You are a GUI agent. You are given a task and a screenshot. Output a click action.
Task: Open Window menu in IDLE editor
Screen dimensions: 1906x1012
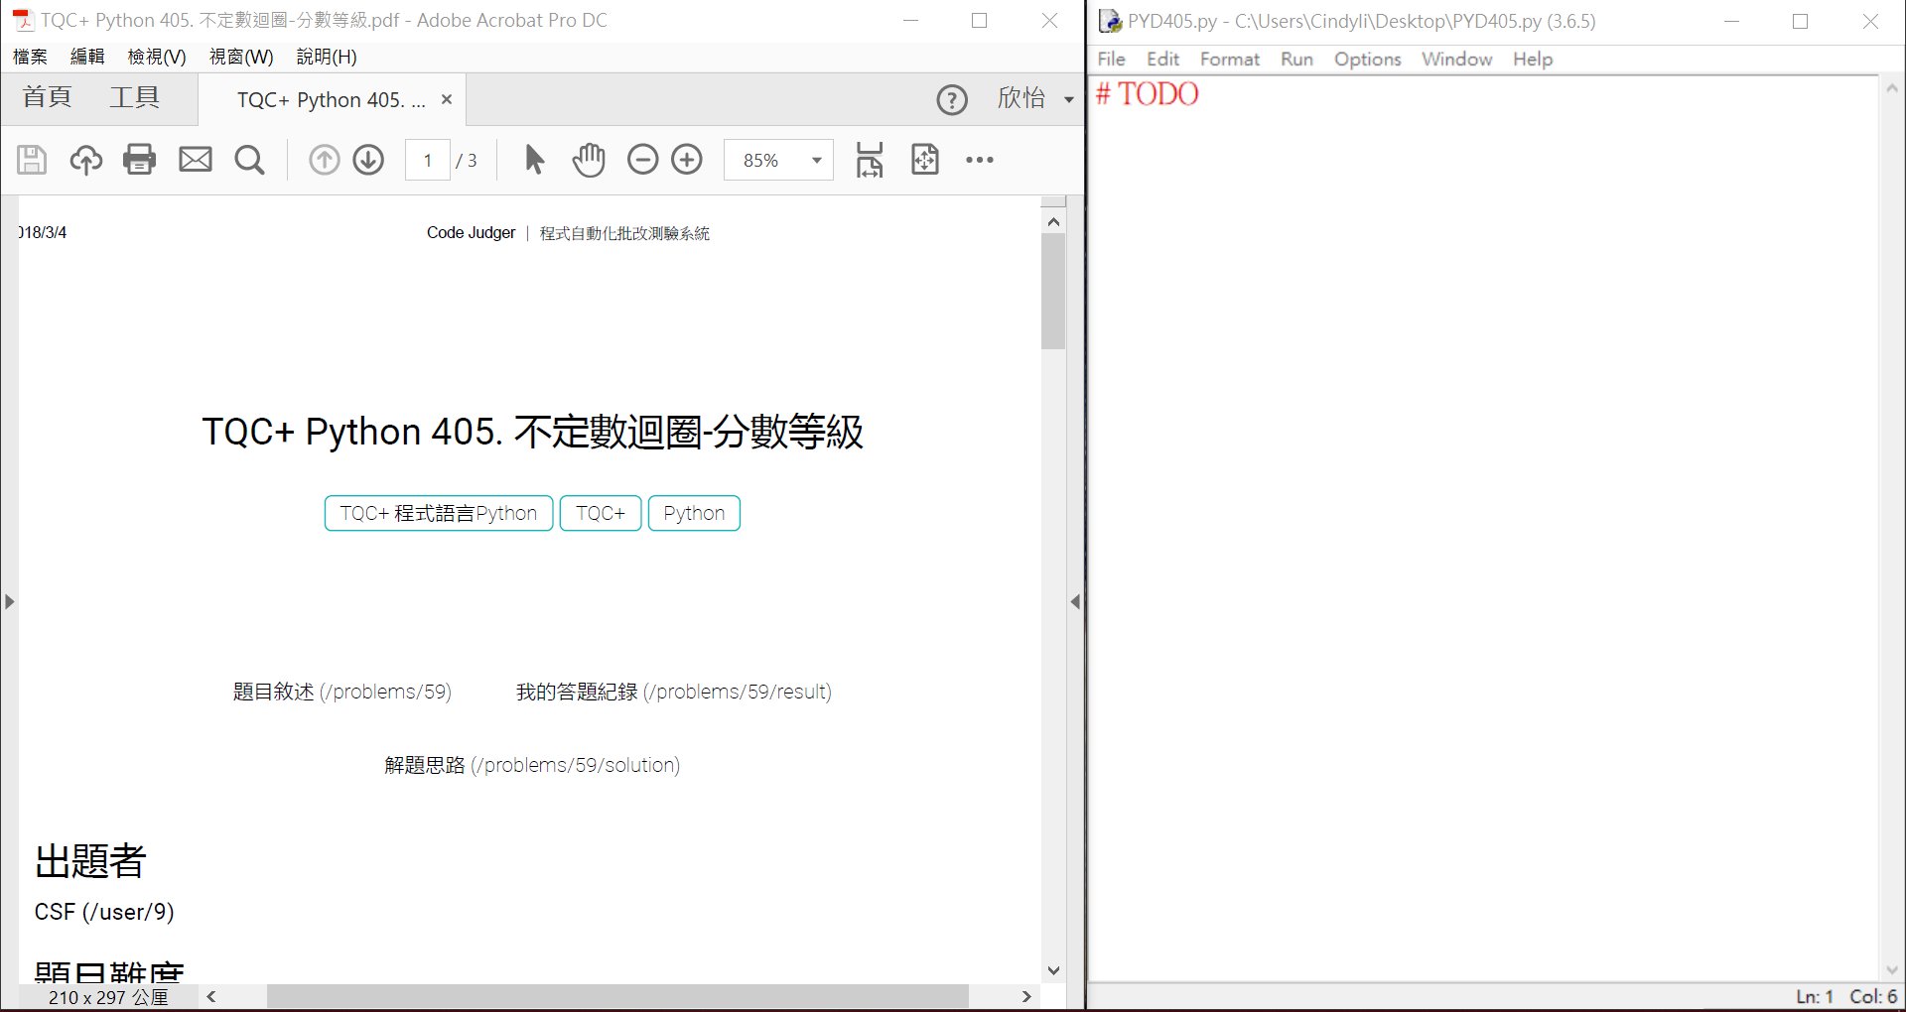point(1456,59)
